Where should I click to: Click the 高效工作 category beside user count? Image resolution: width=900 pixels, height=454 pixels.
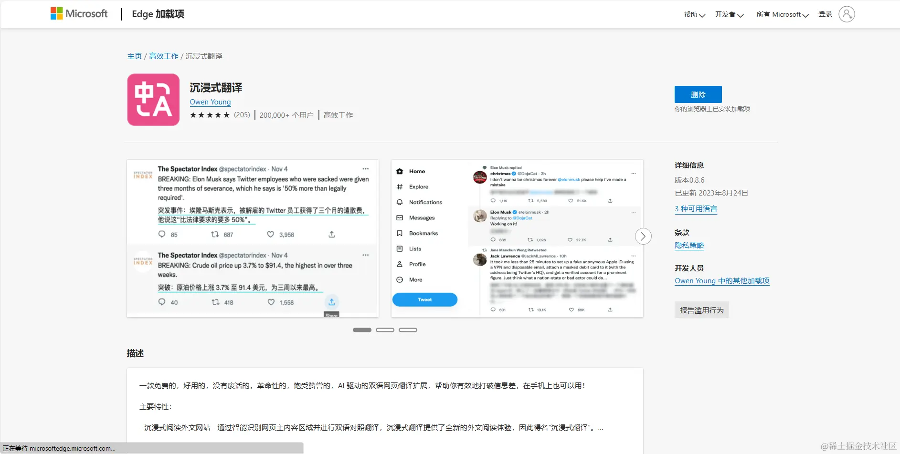pos(338,115)
